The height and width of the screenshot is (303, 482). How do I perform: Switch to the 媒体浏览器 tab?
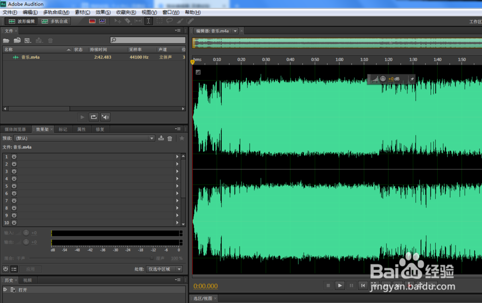click(x=15, y=130)
